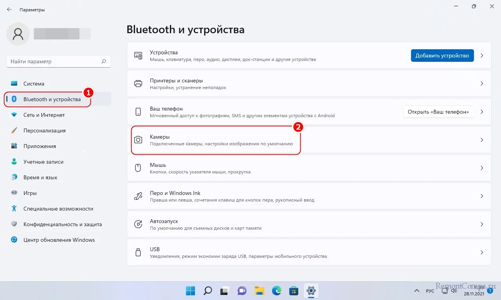Click the magnifier icon in the search field
The width and height of the screenshot is (501, 300).
pos(104,61)
